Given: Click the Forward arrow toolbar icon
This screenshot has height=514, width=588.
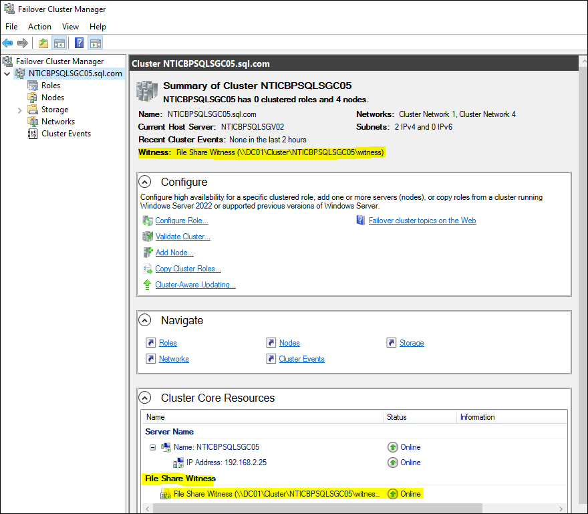Looking at the screenshot, I should click(x=23, y=43).
